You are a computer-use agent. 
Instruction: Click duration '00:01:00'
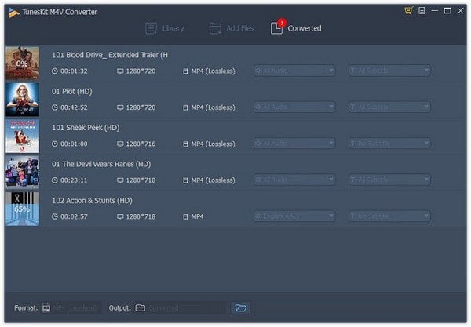coord(74,144)
